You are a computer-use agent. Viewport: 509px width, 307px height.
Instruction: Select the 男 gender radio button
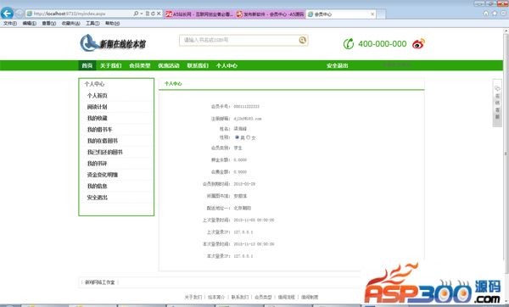237,137
